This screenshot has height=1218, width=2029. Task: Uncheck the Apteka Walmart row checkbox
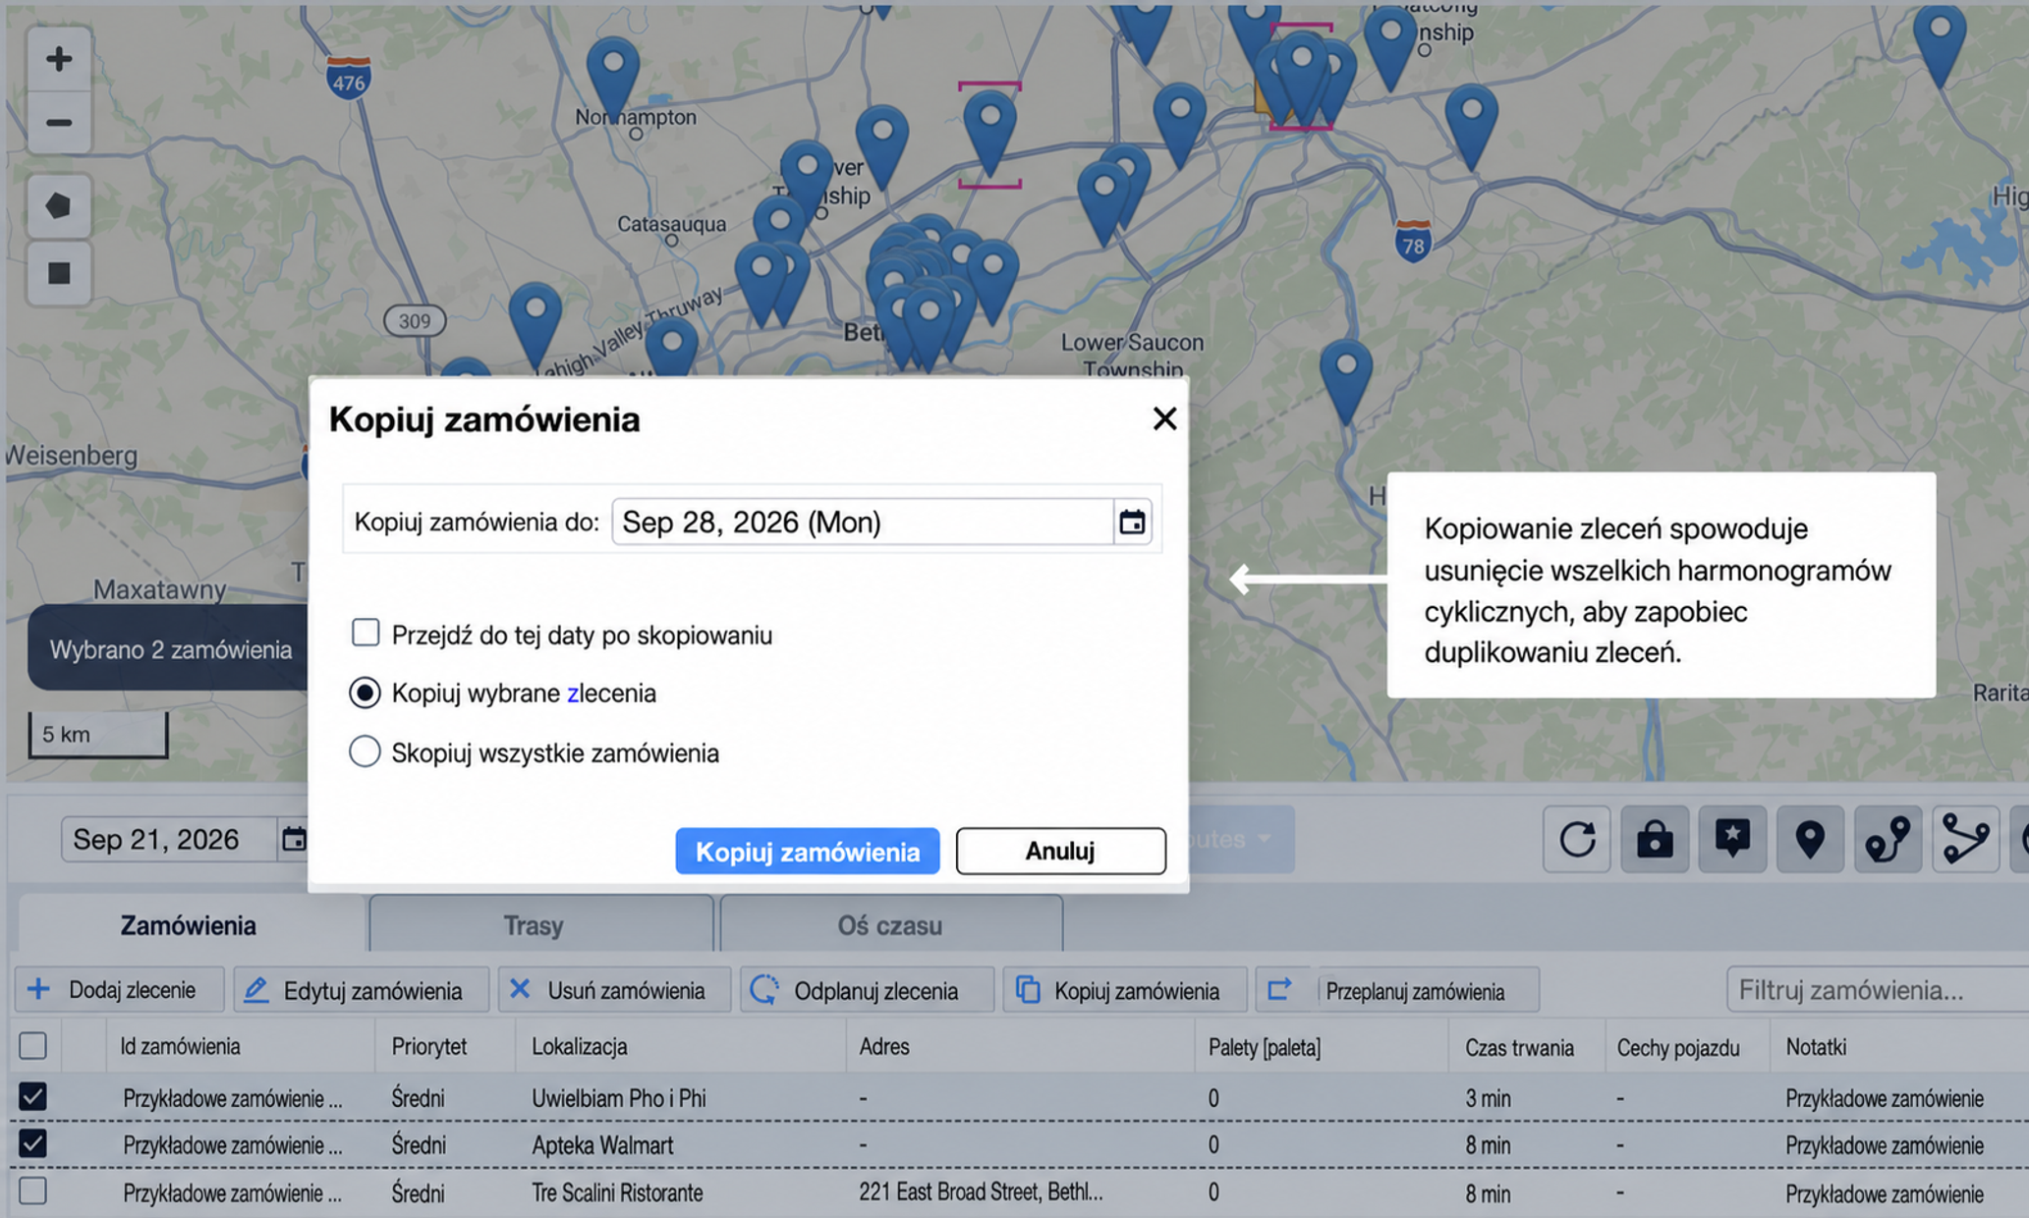tap(32, 1143)
